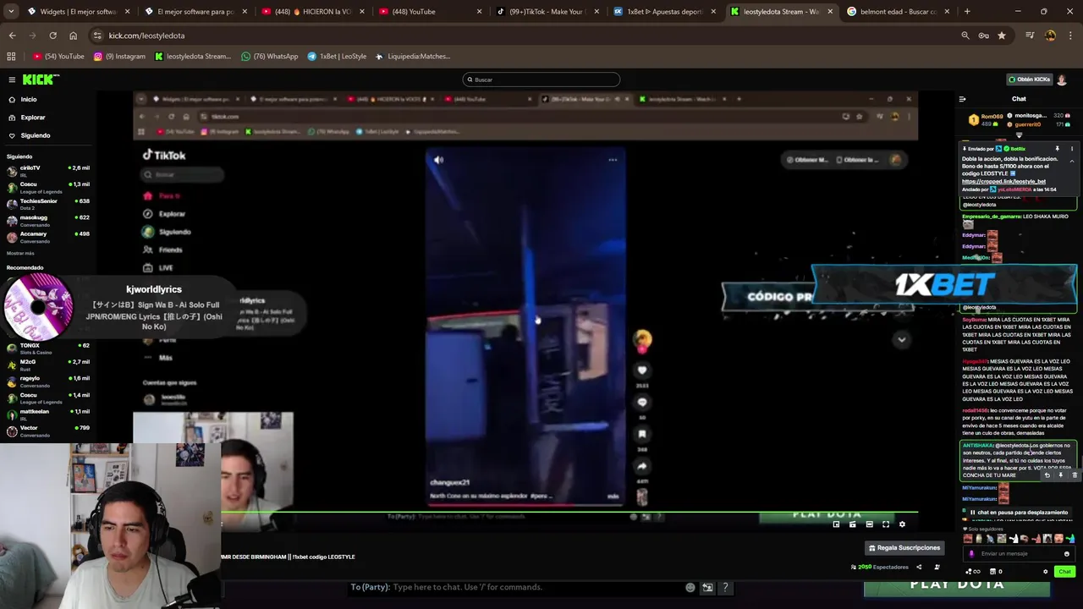Open TechiesSenior channel
This screenshot has height=609, width=1083.
[48, 203]
